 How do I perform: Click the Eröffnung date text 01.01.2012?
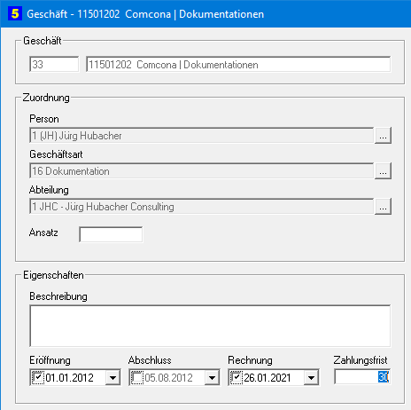coord(70,378)
